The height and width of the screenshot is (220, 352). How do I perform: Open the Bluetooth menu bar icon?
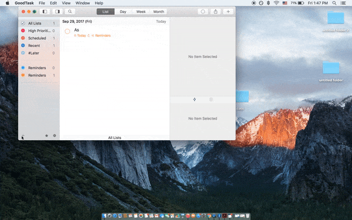[268, 3]
